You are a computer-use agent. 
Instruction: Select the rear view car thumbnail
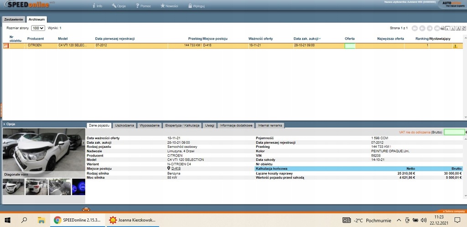coord(36,187)
